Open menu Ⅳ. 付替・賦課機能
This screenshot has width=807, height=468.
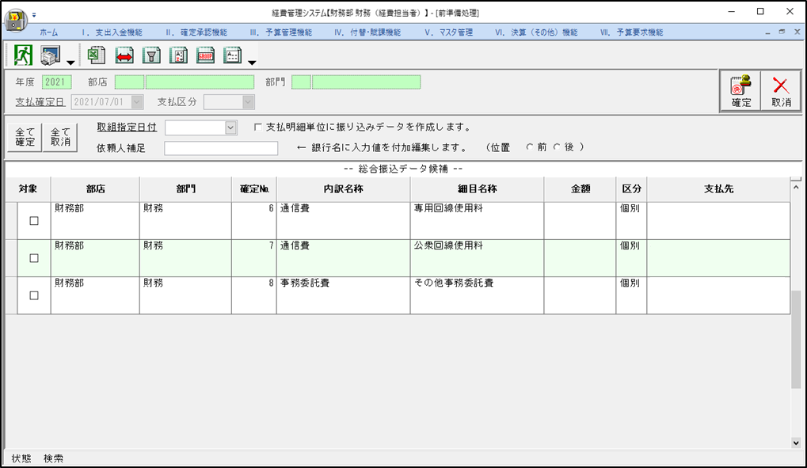click(367, 32)
